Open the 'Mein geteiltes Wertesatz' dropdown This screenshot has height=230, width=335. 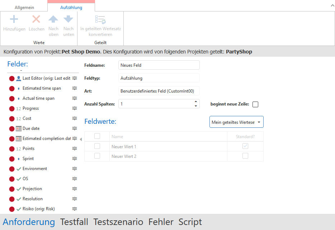(x=236, y=122)
